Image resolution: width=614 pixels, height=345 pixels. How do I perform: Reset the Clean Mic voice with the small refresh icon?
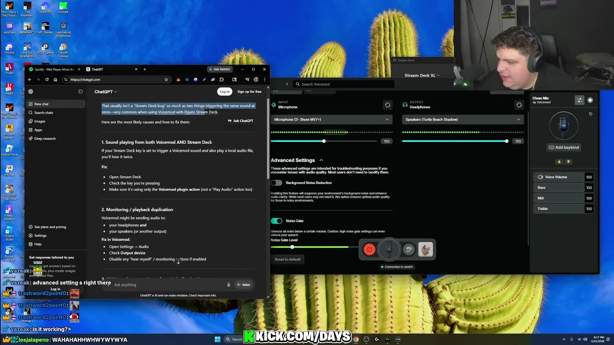point(590,114)
